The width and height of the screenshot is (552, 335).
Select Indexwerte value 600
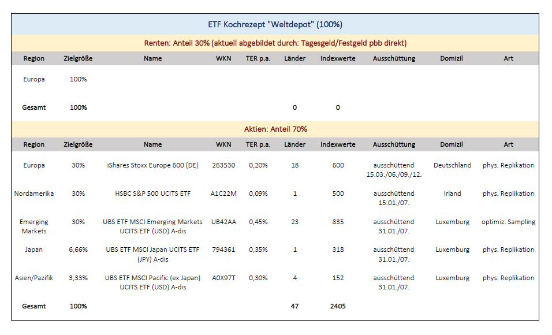click(338, 165)
